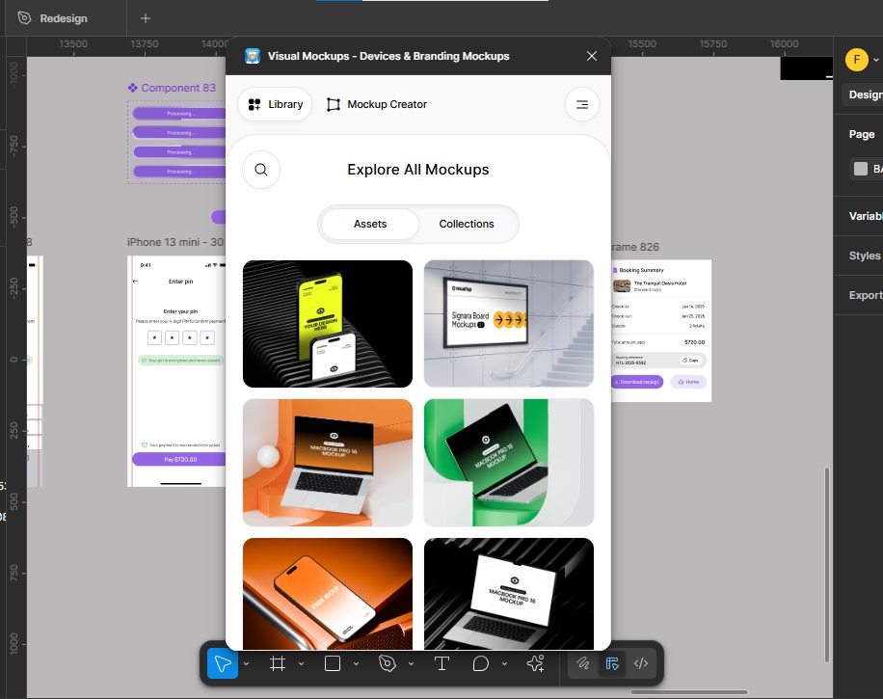The height and width of the screenshot is (699, 883).
Task: Open the Design panel tab
Action: (x=865, y=94)
